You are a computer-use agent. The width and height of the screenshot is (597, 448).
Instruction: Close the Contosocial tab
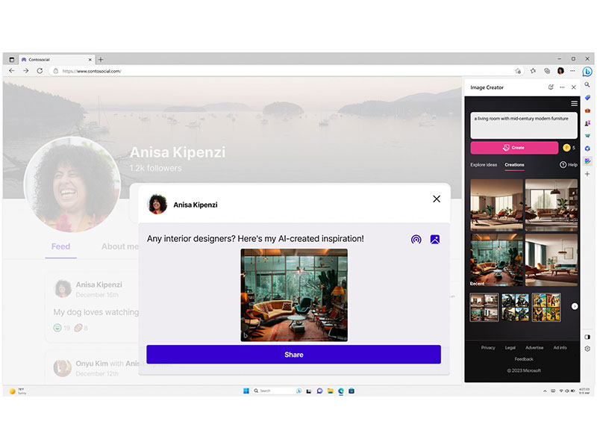click(90, 60)
